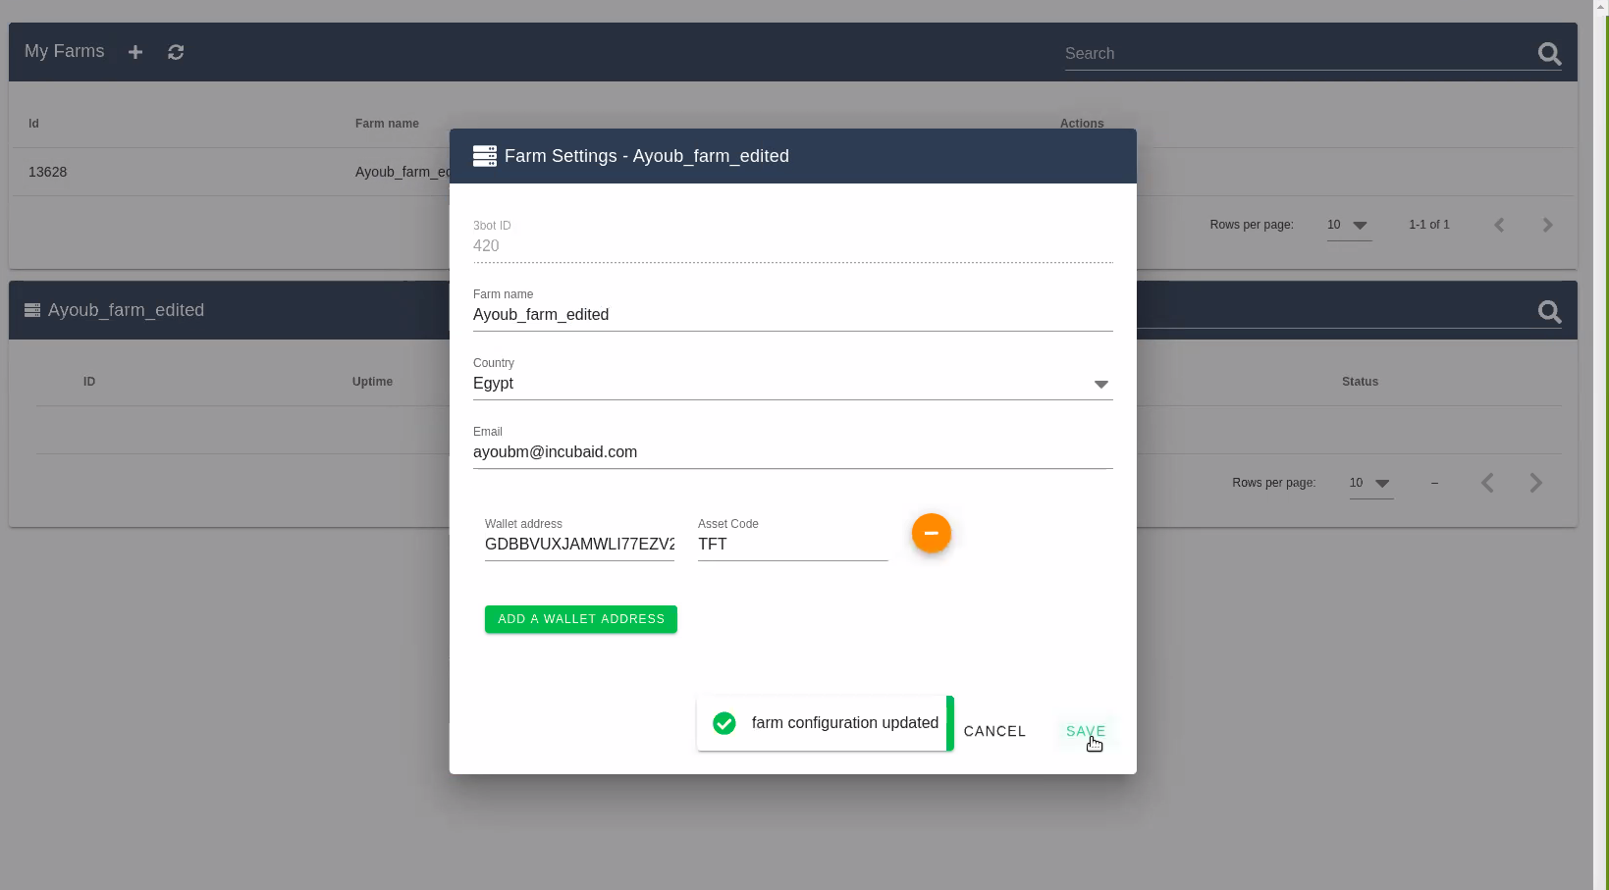Click the add new farm plus icon
The height and width of the screenshot is (890, 1609).
click(x=134, y=51)
